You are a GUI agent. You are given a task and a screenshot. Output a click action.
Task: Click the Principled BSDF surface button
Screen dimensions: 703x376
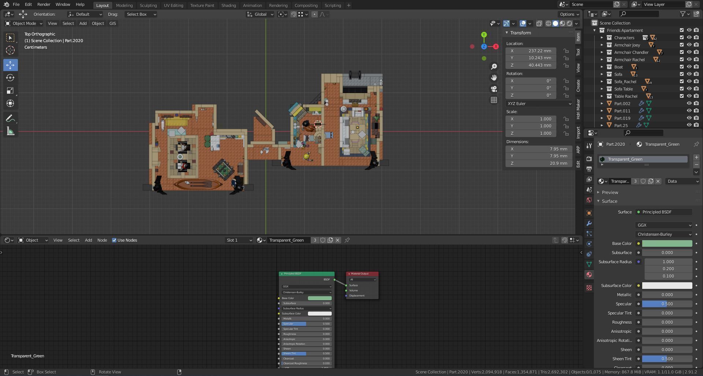(x=664, y=212)
